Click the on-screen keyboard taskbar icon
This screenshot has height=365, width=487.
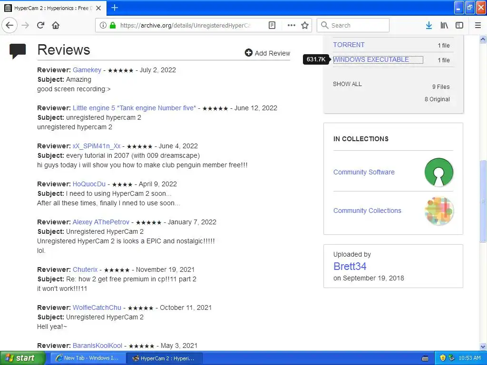tap(425, 358)
